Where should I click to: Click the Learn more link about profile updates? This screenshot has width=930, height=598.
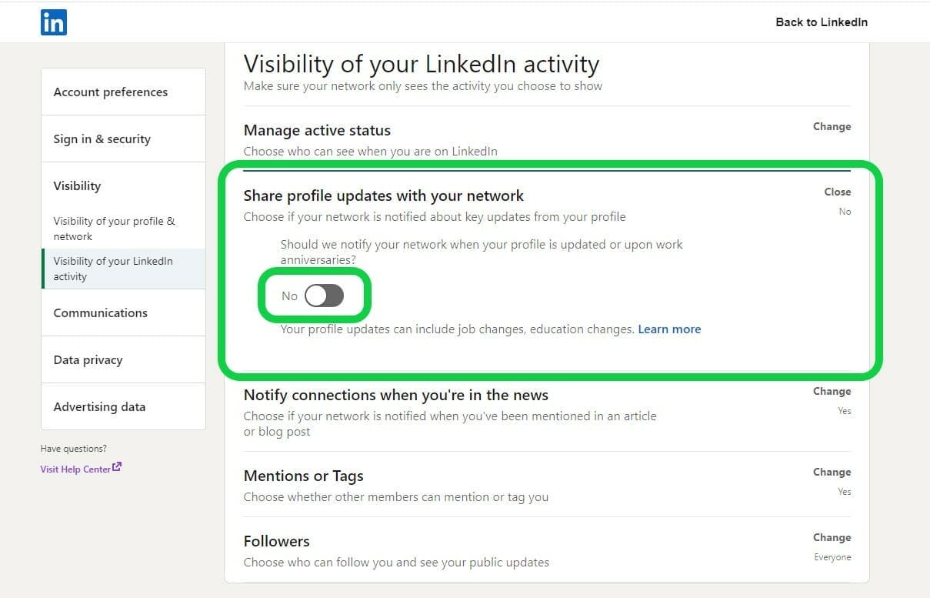click(x=668, y=329)
